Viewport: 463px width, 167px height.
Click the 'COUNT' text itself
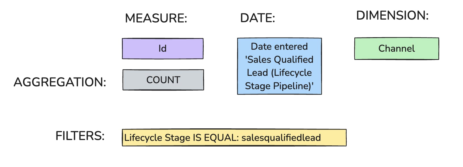[163, 80]
